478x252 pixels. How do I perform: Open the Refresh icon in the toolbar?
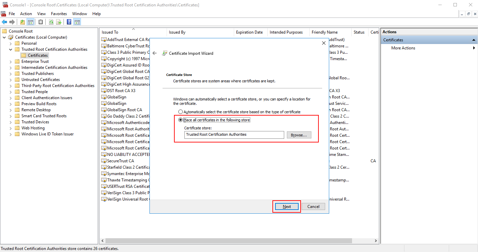click(x=51, y=22)
